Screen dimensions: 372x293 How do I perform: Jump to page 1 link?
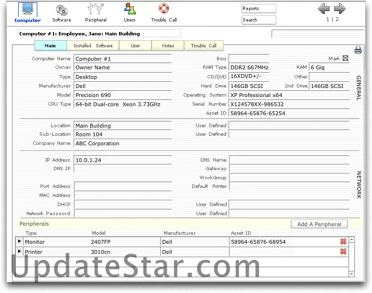328,19
